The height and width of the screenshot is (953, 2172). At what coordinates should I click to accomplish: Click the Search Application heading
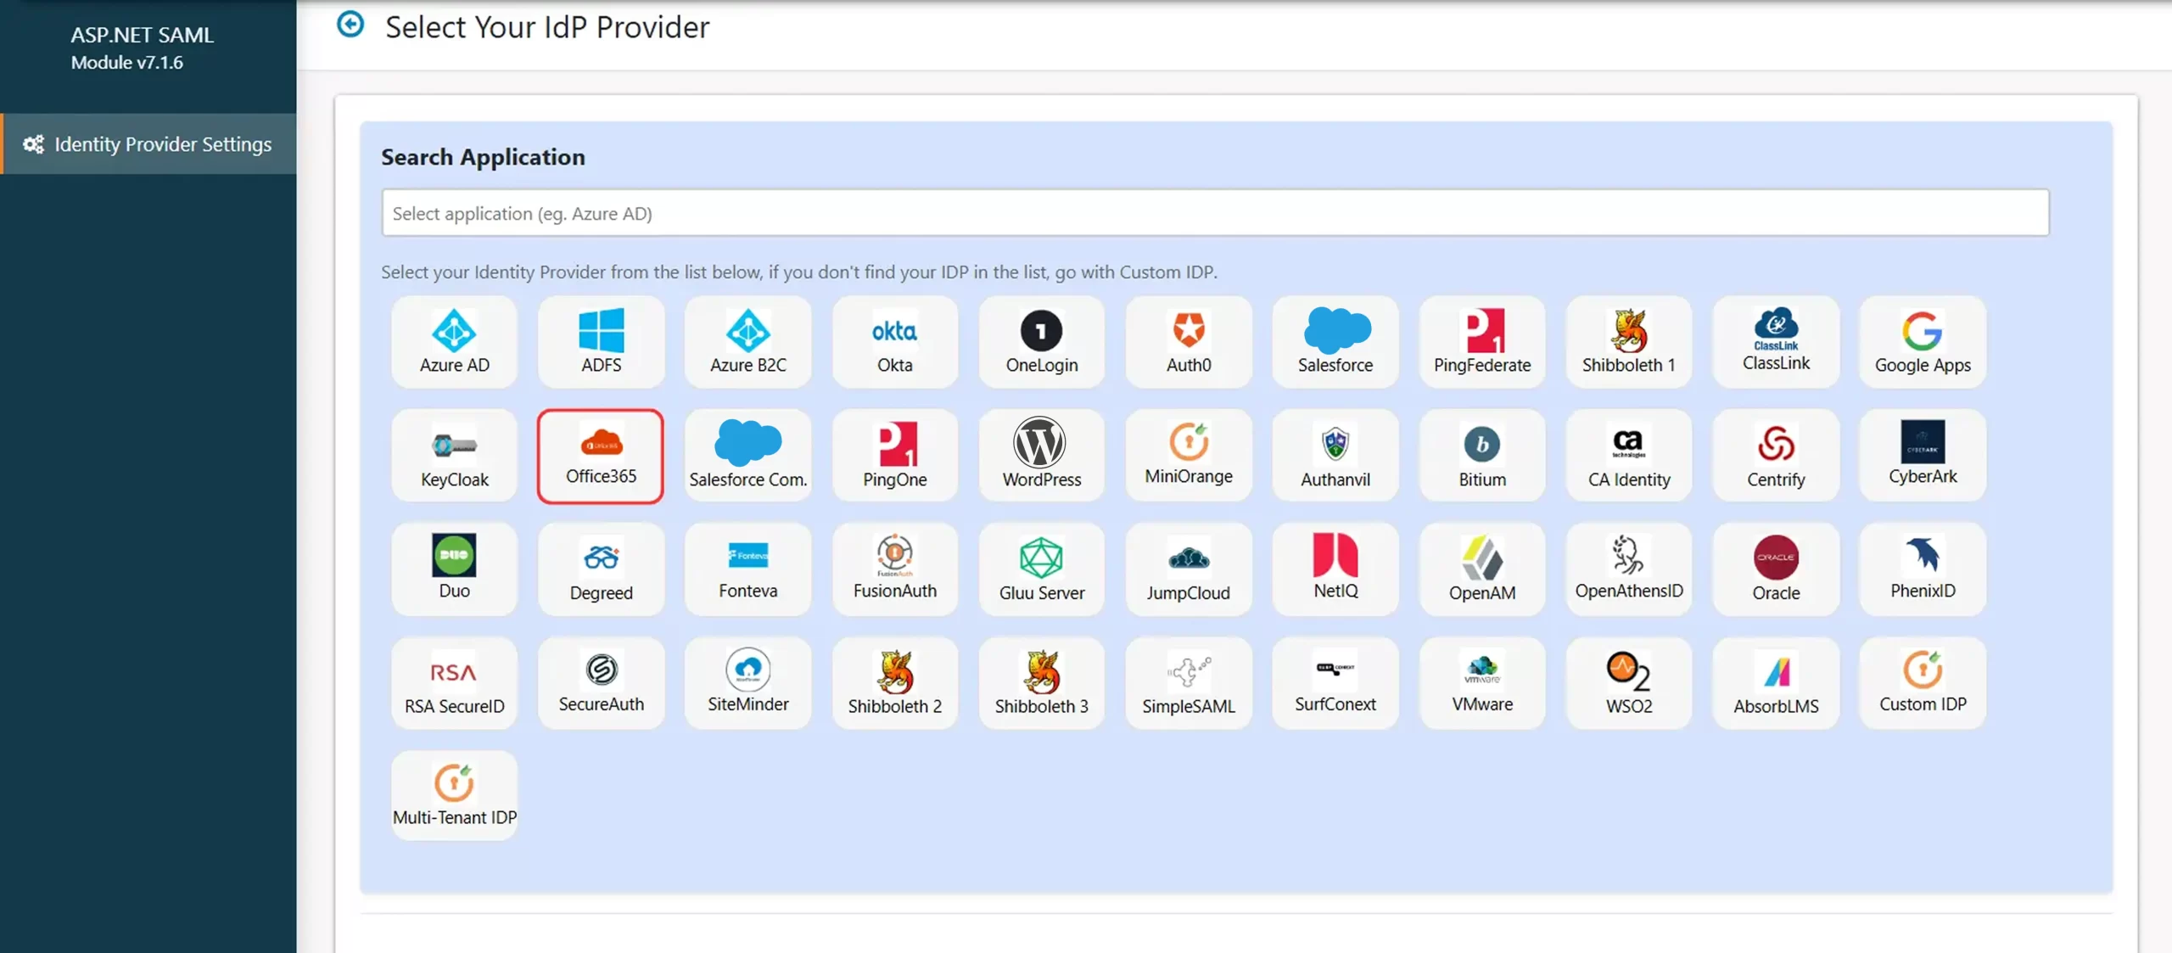pos(483,157)
